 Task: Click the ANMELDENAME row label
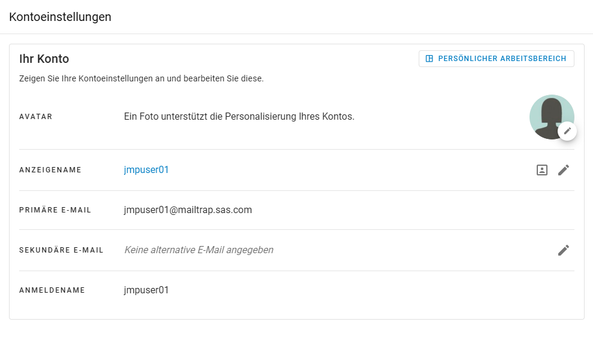point(52,290)
